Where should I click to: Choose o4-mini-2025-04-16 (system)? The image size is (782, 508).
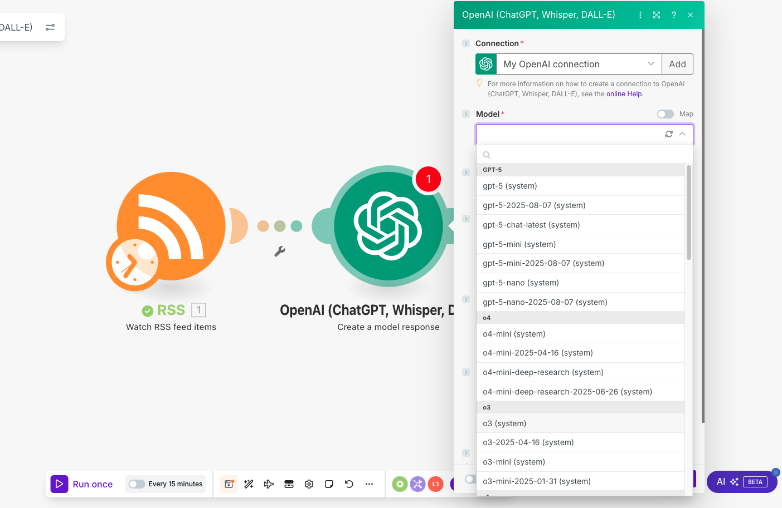pyautogui.click(x=580, y=353)
